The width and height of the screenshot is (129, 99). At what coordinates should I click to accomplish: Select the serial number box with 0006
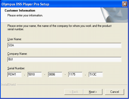(x=55, y=74)
